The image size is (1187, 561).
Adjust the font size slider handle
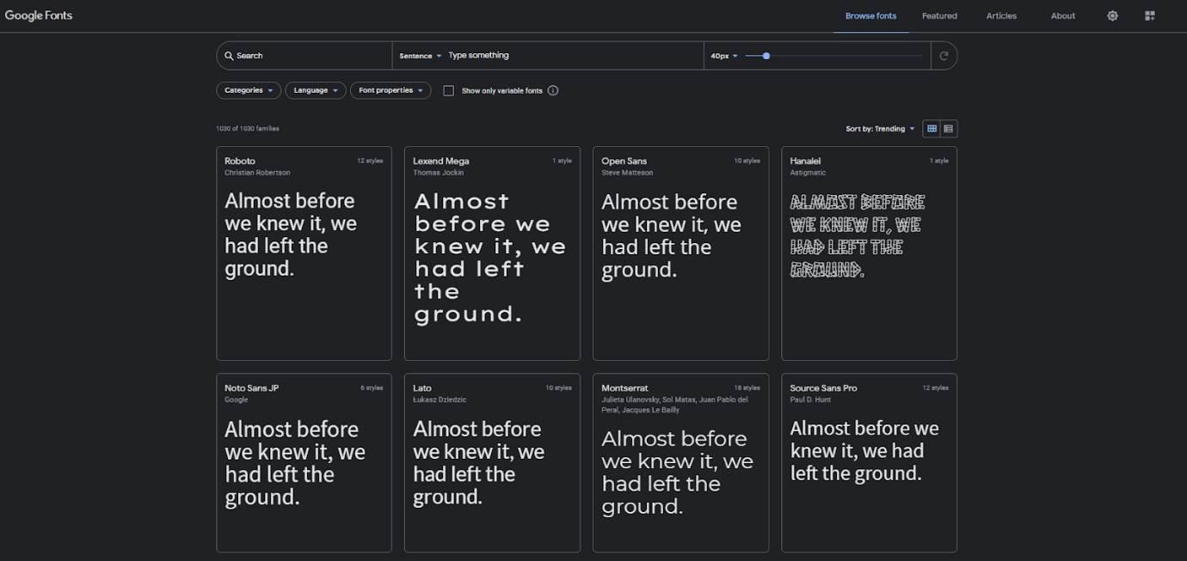(766, 56)
